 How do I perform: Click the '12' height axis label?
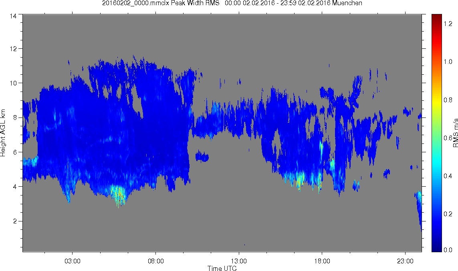[x=13, y=49]
